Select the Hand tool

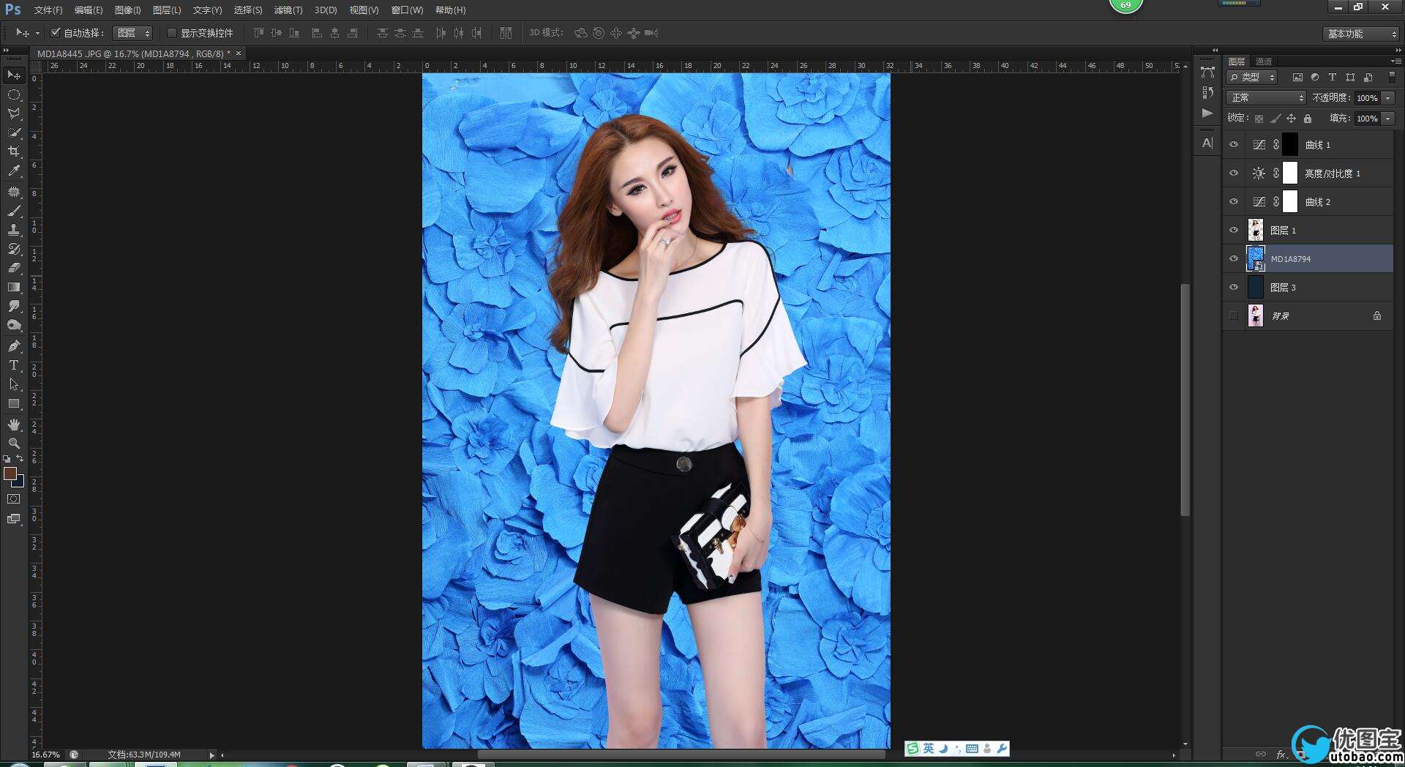pos(13,424)
